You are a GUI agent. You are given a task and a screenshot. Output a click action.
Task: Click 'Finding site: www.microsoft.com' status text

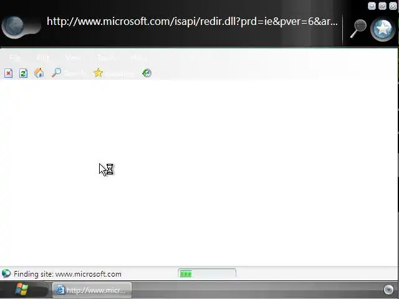click(67, 274)
